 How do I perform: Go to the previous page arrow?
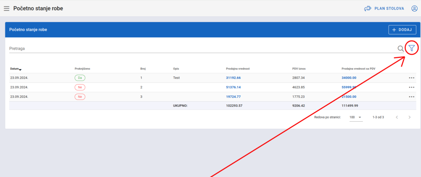tap(397, 117)
